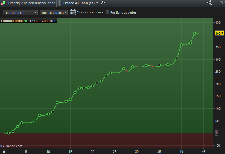Maximize the performance chart window
This screenshot has width=225, height=154.
221,3
